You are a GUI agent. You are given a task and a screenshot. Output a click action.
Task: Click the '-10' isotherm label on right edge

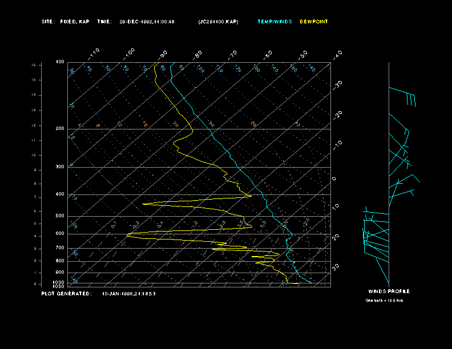[x=337, y=145]
